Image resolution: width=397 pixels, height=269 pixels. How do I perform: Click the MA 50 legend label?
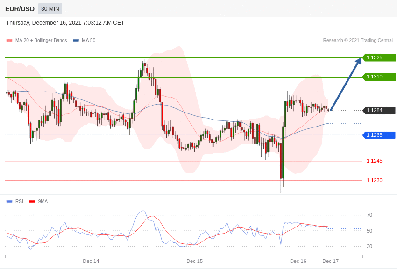click(89, 40)
